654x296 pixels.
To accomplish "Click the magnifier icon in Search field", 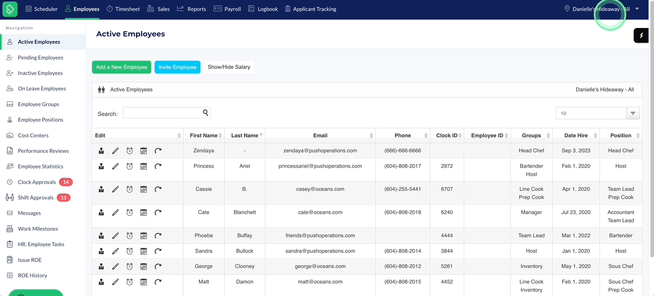I will pos(205,112).
